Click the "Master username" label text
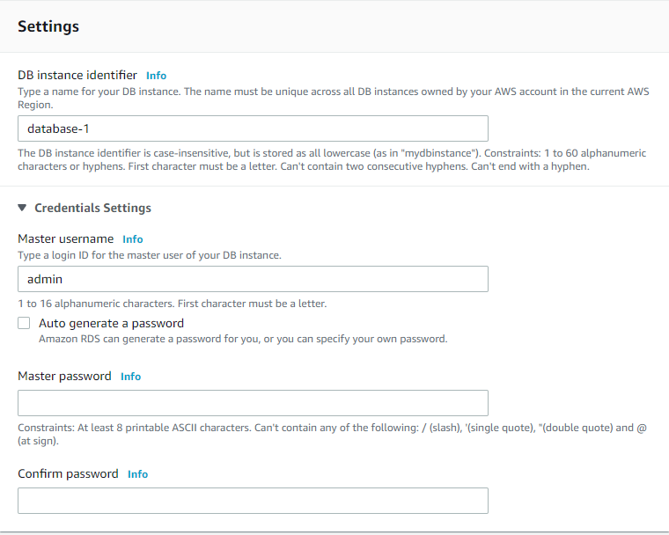Viewport: 669px width, 535px height. click(66, 238)
